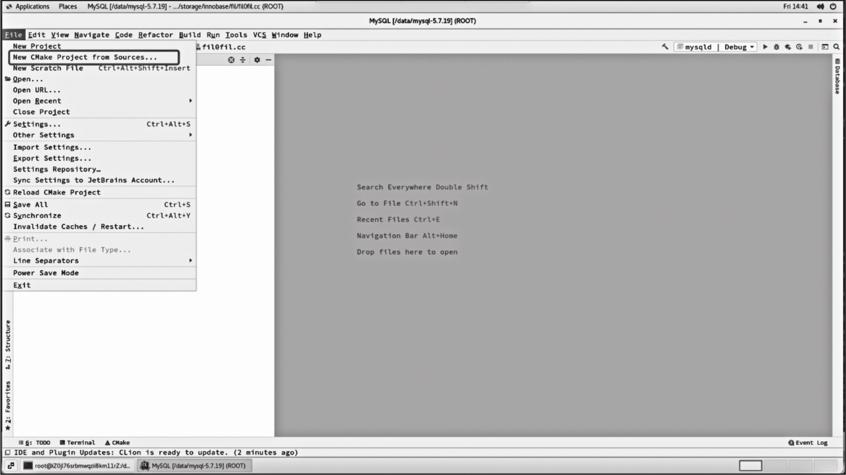Collapse all using the project panel icon
This screenshot has width=846, height=475.
tap(243, 59)
